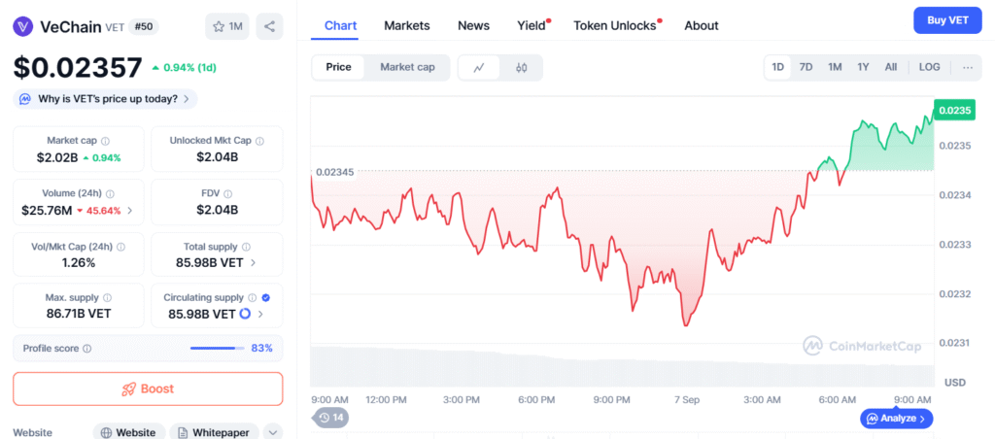Click FDV info icon
This screenshot has height=439, width=995.
click(227, 193)
